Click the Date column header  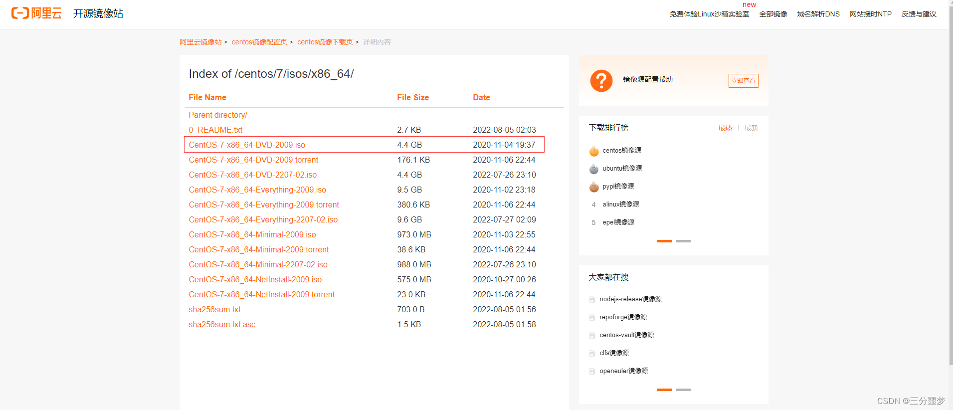coord(481,97)
